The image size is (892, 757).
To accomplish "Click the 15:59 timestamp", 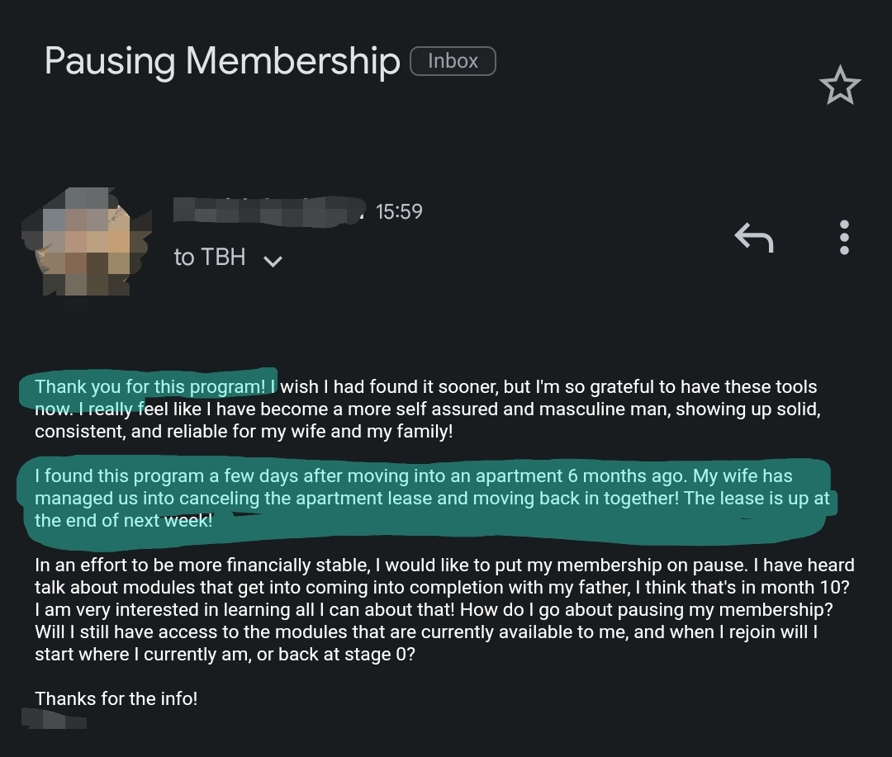I will 399,212.
